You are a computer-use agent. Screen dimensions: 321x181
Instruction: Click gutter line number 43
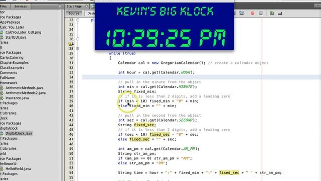click(x=71, y=120)
